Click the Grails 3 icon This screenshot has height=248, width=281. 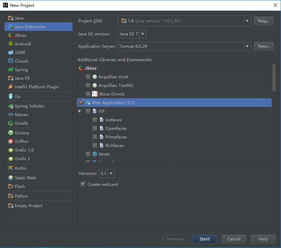coord(10,159)
